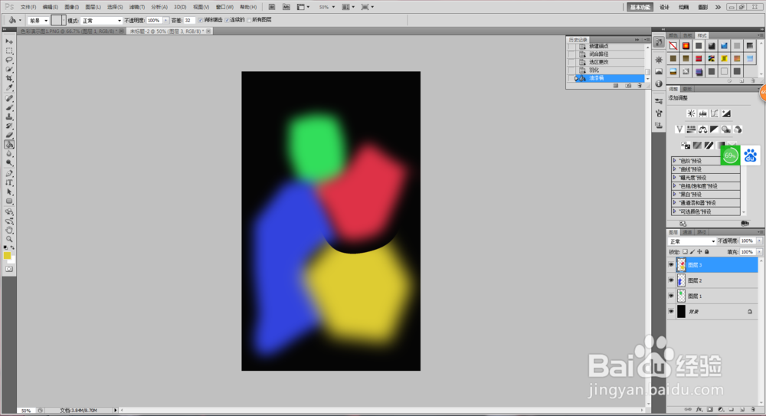Select the Crop tool

(x=8, y=79)
